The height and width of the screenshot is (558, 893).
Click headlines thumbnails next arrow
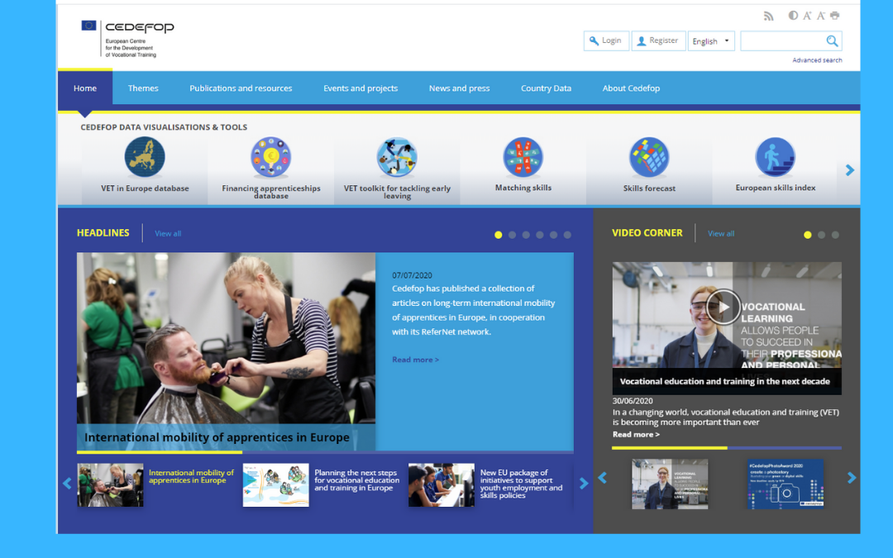click(584, 484)
